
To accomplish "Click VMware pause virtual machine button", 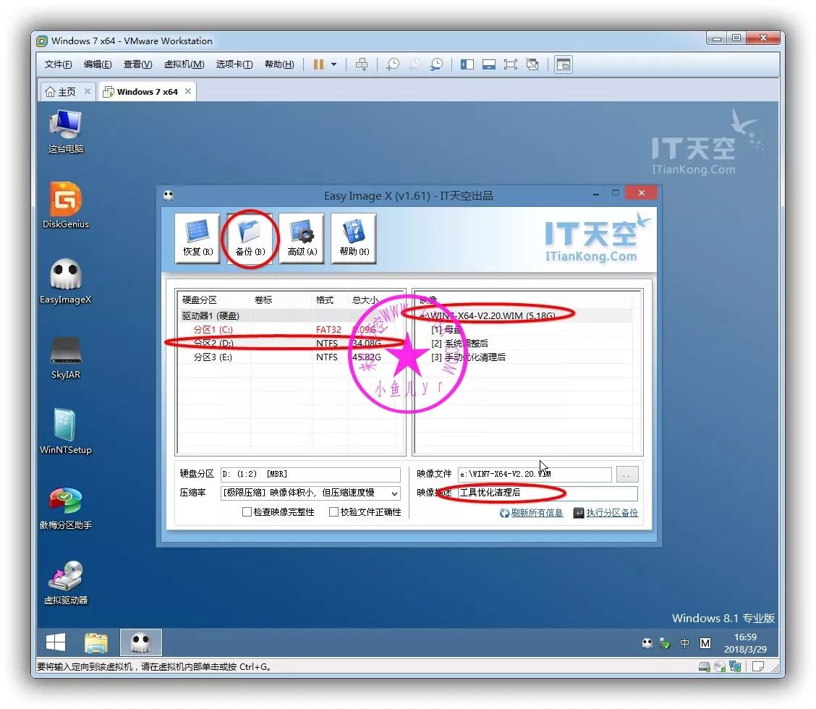I will coord(318,64).
